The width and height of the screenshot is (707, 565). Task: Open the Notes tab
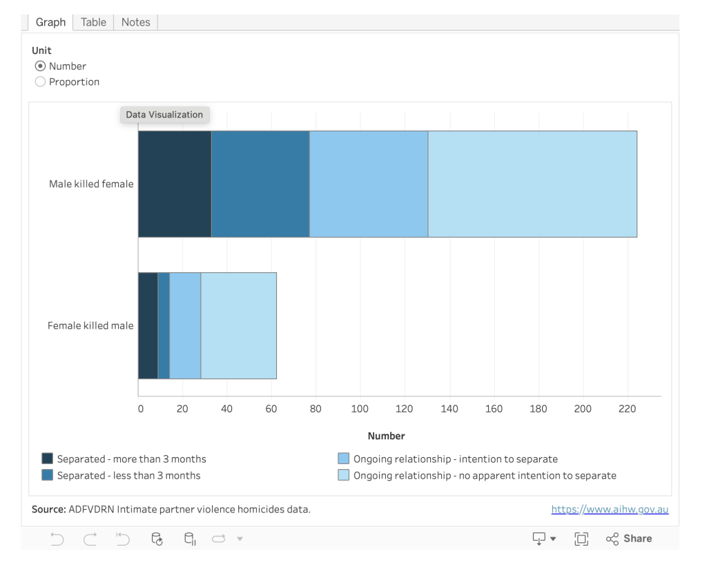point(135,22)
